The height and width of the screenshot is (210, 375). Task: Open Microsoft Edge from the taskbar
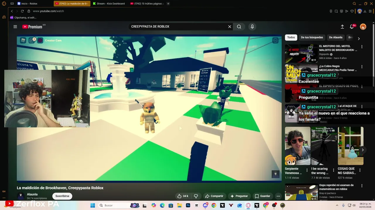[162, 205]
